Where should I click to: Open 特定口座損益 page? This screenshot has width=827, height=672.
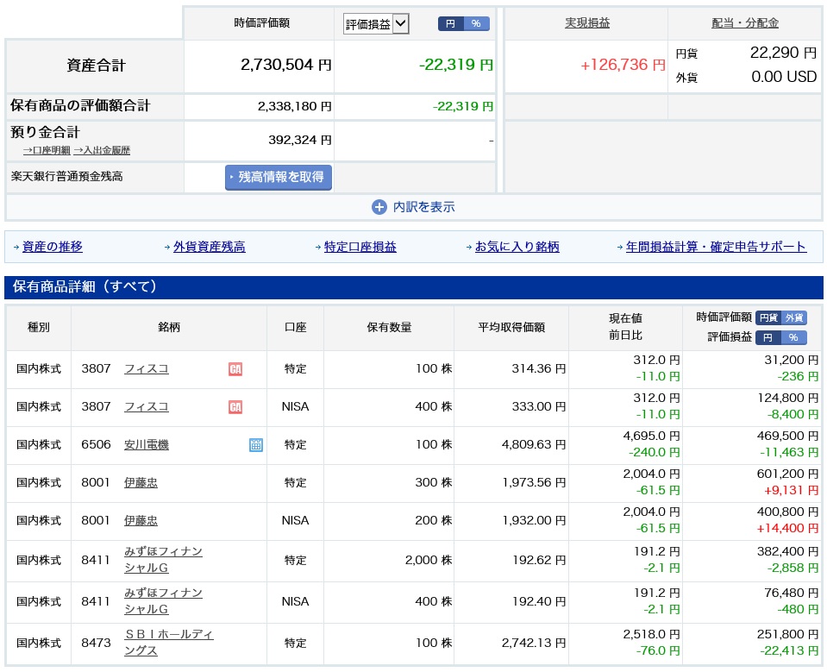(x=360, y=247)
